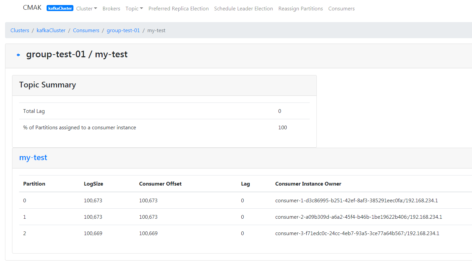472x279 pixels.
Task: Open the my-test topic link
Action: click(x=33, y=157)
